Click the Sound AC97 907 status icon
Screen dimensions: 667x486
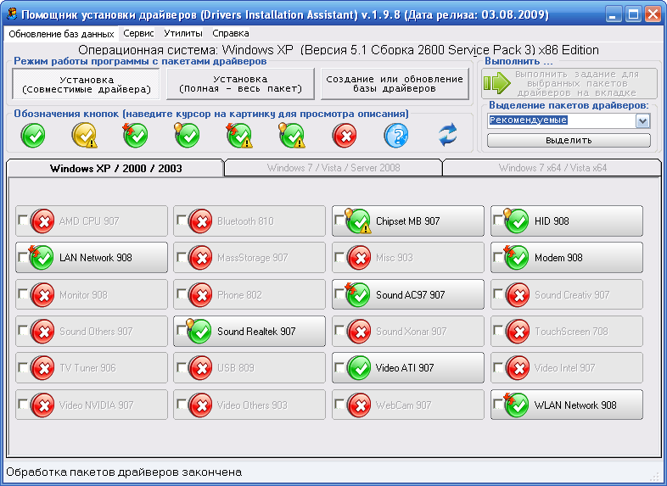pos(358,294)
